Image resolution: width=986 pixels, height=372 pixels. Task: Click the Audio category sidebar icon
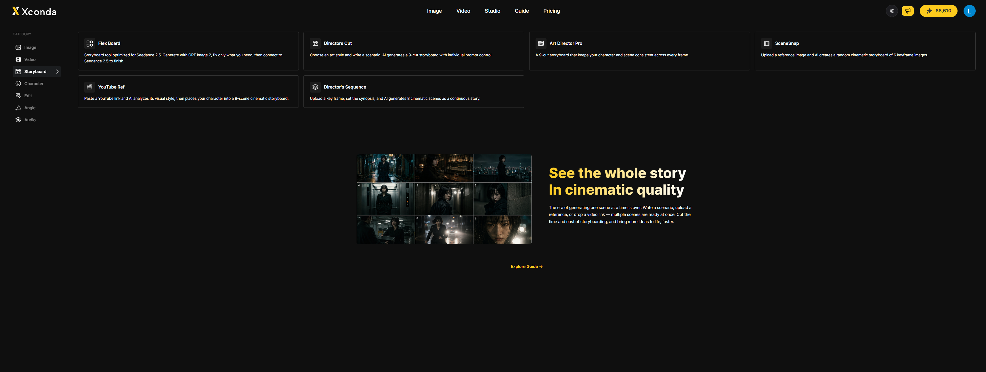click(x=18, y=120)
